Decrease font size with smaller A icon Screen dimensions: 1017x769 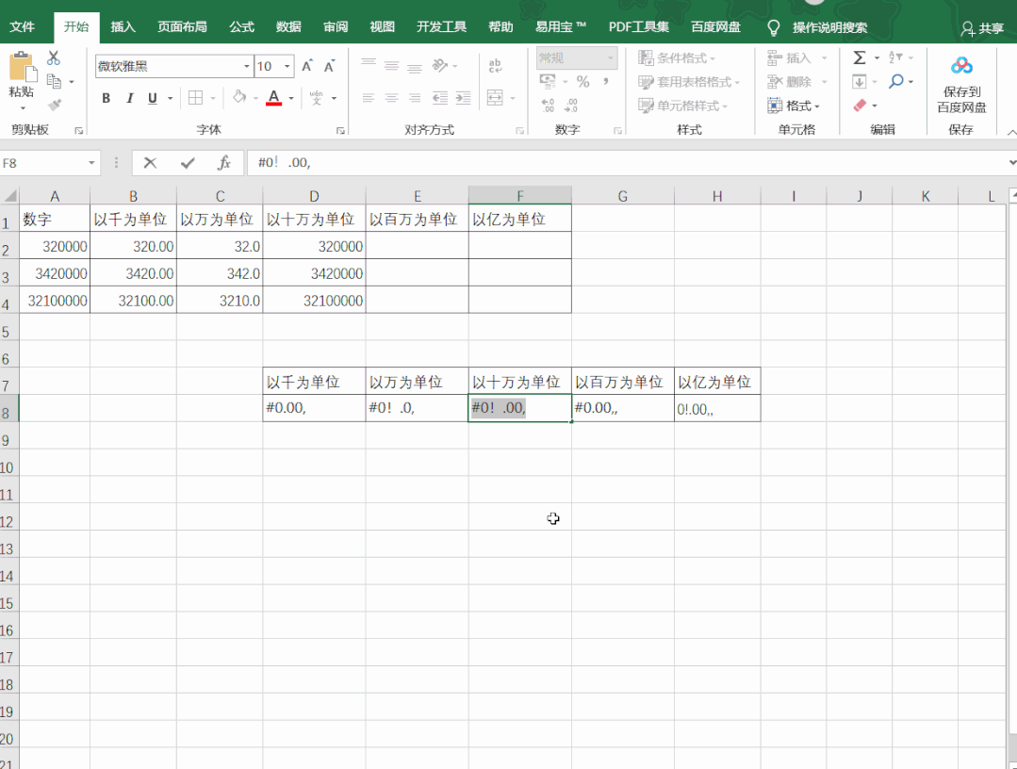tap(330, 66)
